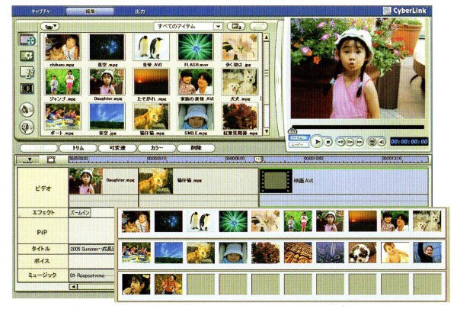Select the music track audio clip
Viewport: 457px width, 309px height.
(x=92, y=275)
